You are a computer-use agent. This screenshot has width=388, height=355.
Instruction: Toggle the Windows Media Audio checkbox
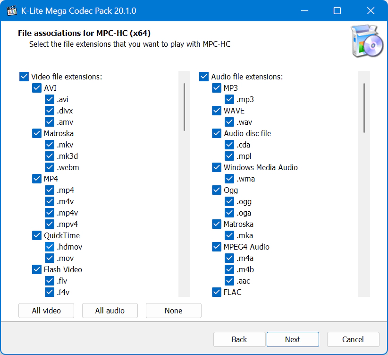(x=217, y=167)
